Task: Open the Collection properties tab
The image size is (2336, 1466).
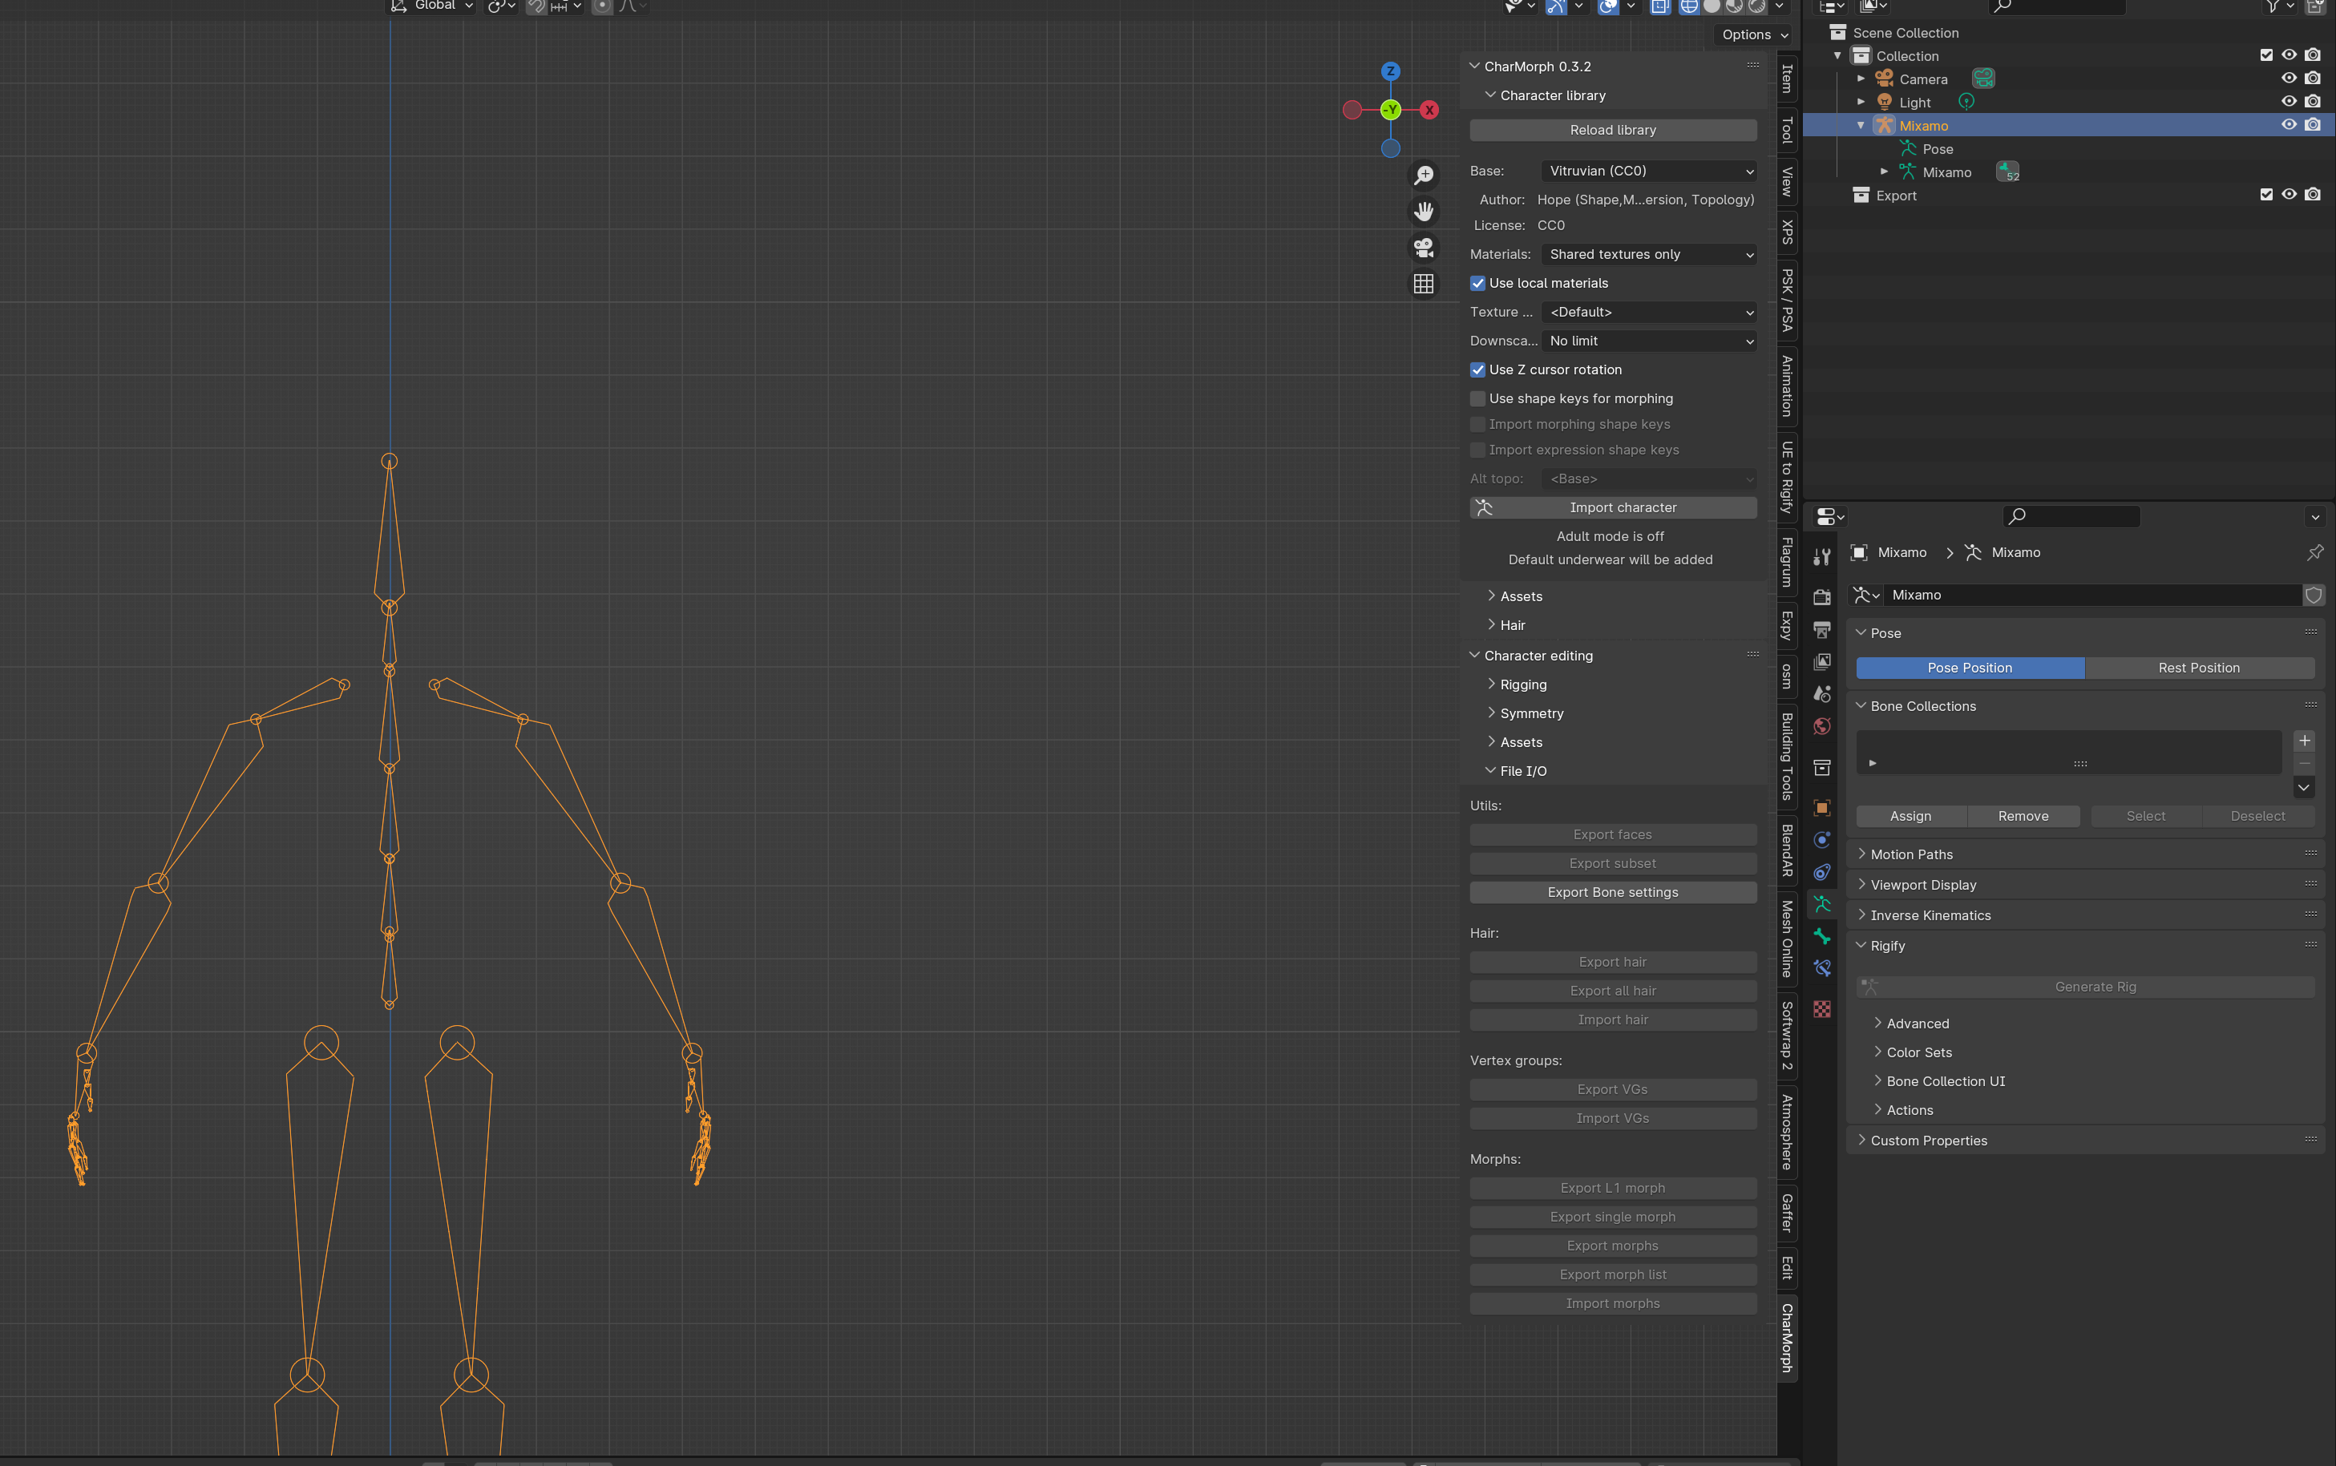Action: [x=1822, y=767]
